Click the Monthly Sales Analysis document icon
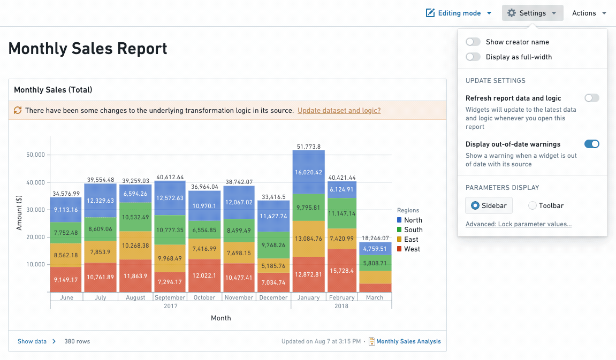The width and height of the screenshot is (616, 360). (371, 341)
